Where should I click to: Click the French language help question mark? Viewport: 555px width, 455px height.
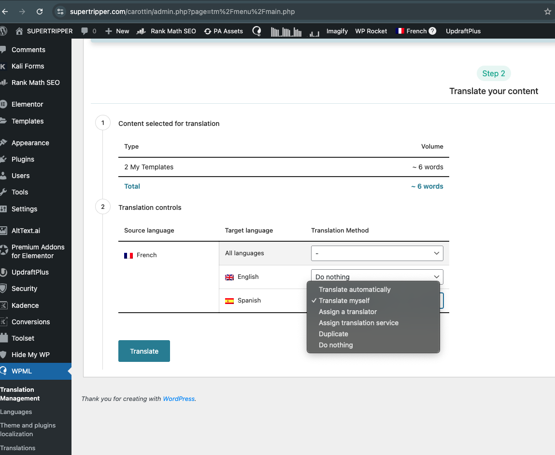(x=432, y=31)
